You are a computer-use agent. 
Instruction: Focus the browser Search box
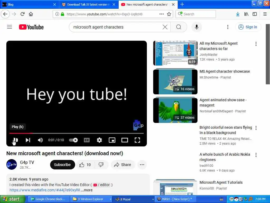coord(196,14)
